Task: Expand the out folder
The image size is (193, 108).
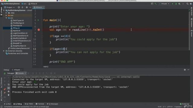Action: [x=6, y=15]
